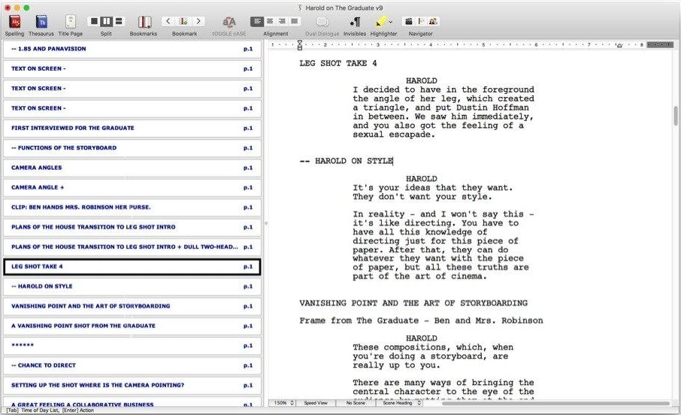Click the ruler's right margin marker
Viewport: 681px width, 415px height.
[620, 46]
